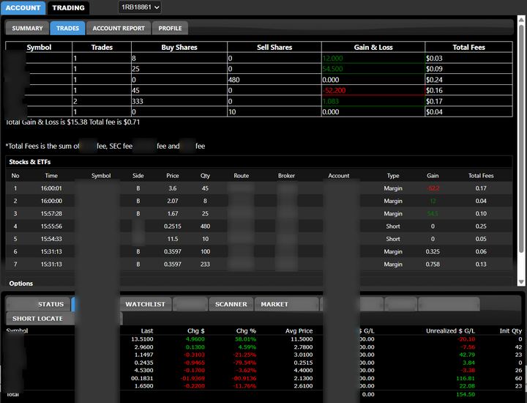527x403 pixels.
Task: Click the 11.5 price in trade row 5
Action: (x=173, y=239)
